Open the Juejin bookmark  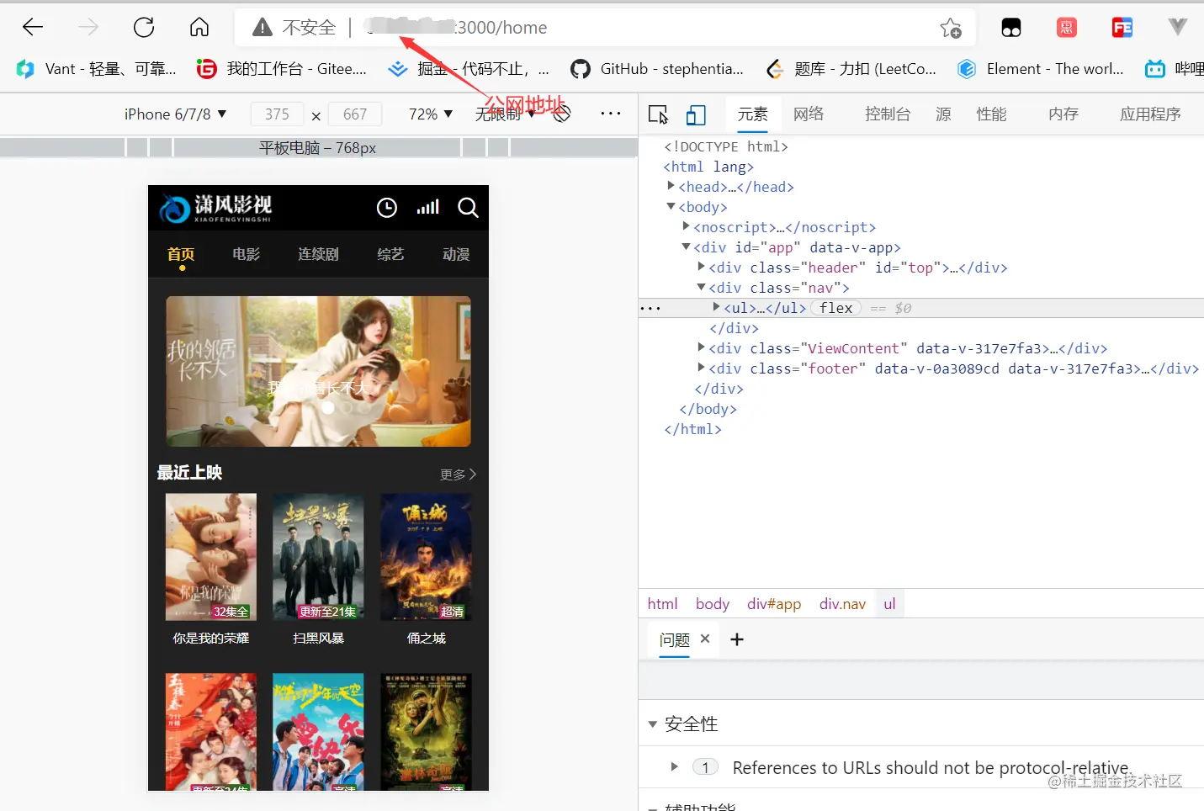(x=469, y=69)
